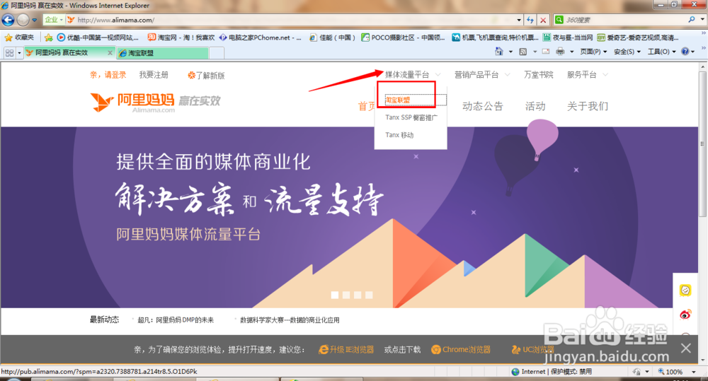708x381 pixels.
Task: Open the 爱奇艺 bookmark
Action: (x=638, y=37)
